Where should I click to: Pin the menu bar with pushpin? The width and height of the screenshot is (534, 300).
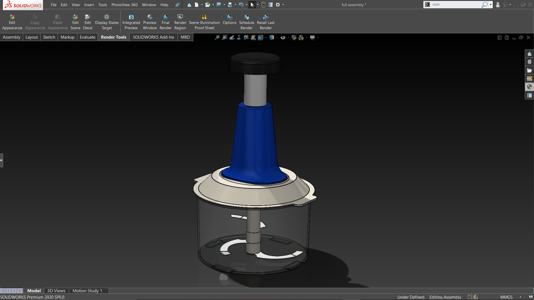tap(177, 5)
